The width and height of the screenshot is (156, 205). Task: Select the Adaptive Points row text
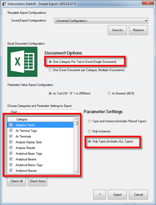coord(25,125)
